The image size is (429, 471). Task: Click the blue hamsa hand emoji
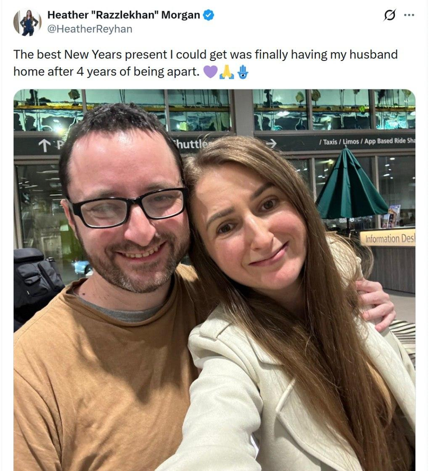(243, 72)
